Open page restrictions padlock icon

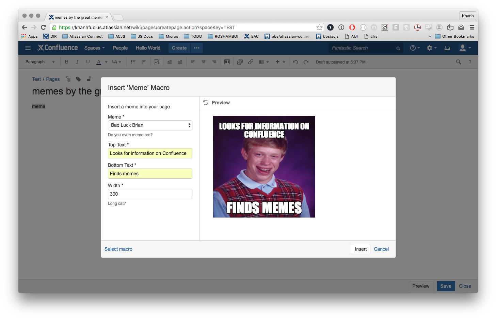coord(89,79)
